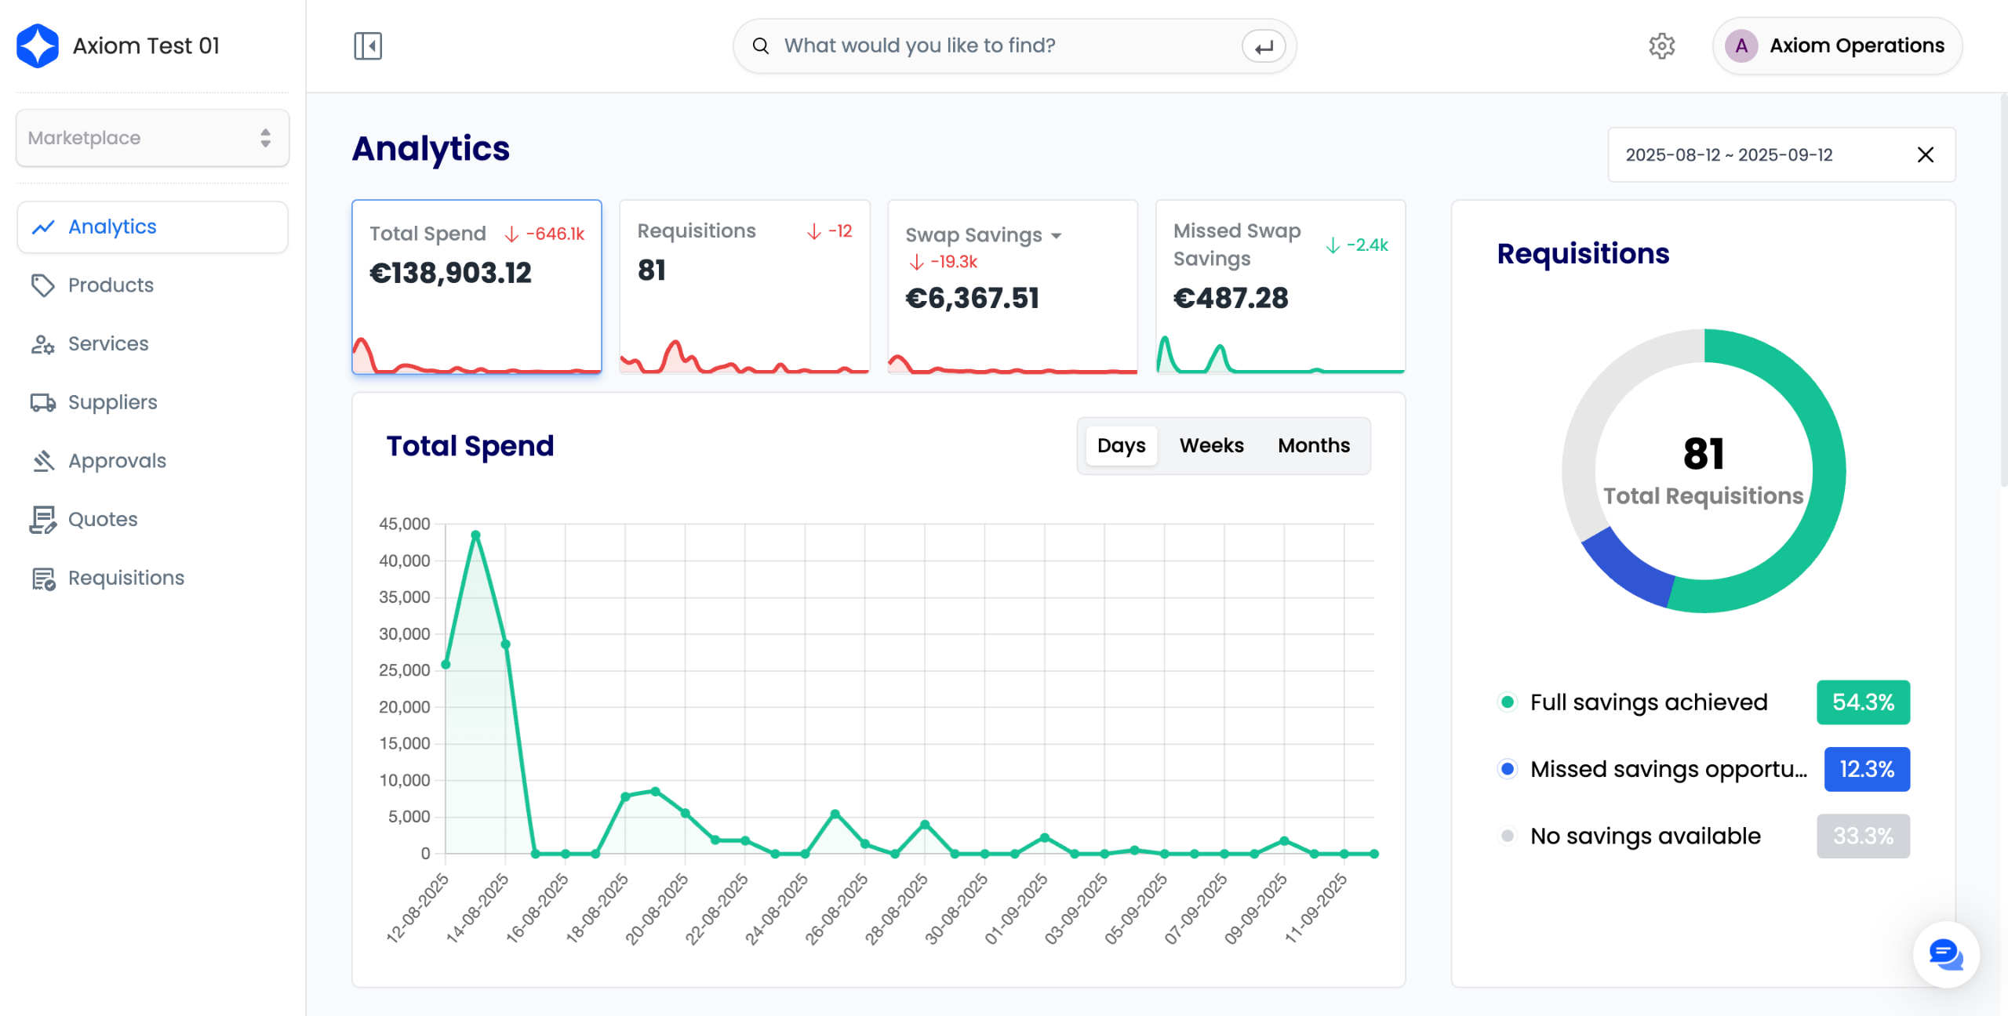
Task: Click the Axiom Test 01 logo
Action: (x=38, y=45)
